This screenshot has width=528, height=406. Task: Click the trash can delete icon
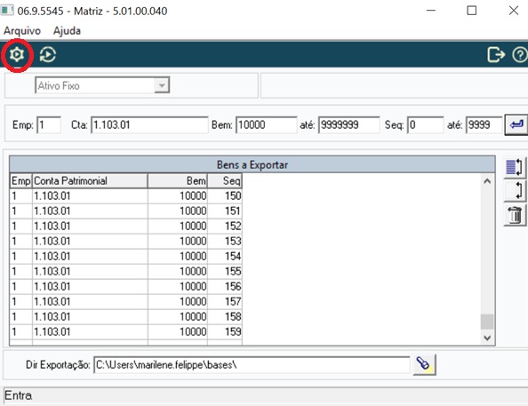pyautogui.click(x=515, y=215)
